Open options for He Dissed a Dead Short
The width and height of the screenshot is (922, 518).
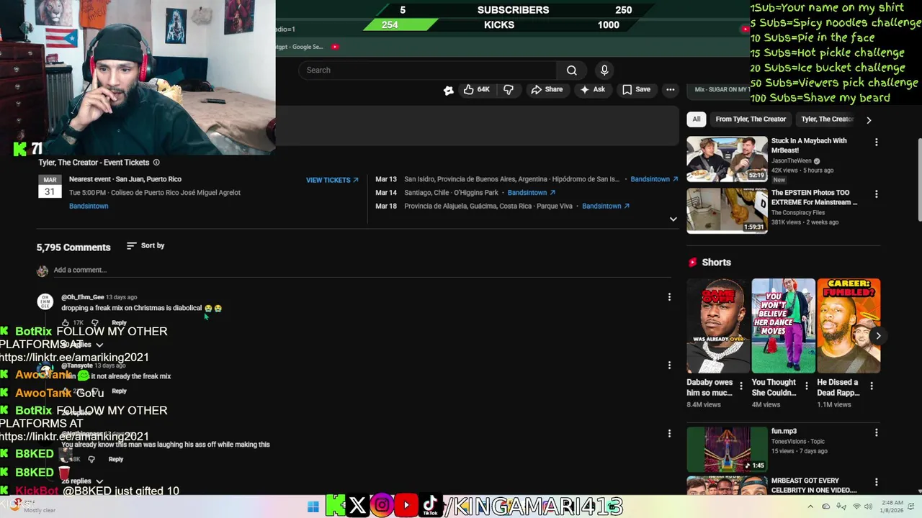pyautogui.click(x=872, y=386)
